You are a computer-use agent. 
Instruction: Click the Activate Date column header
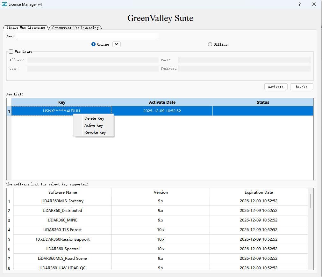tap(162, 102)
